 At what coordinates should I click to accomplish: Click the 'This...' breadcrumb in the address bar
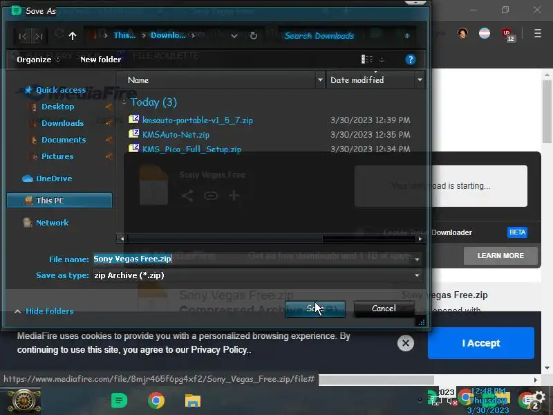[x=124, y=35]
